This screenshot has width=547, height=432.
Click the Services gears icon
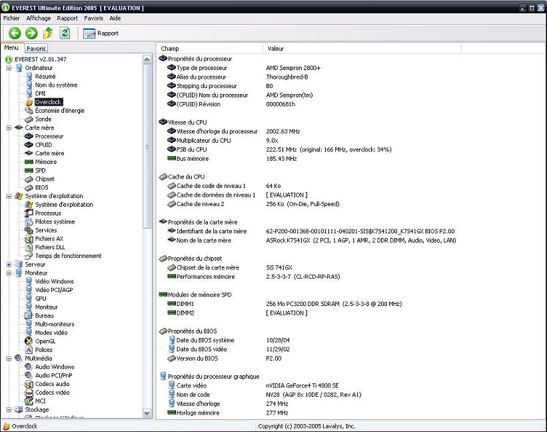coord(29,230)
